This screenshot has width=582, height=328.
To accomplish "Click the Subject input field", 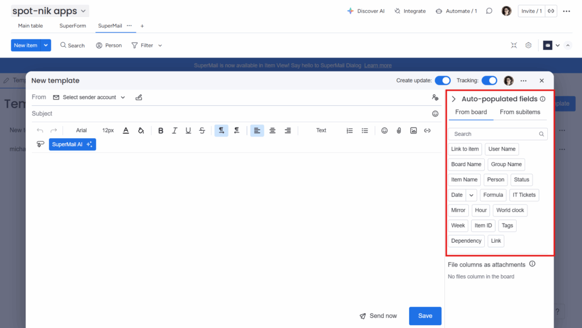I will [x=230, y=114].
